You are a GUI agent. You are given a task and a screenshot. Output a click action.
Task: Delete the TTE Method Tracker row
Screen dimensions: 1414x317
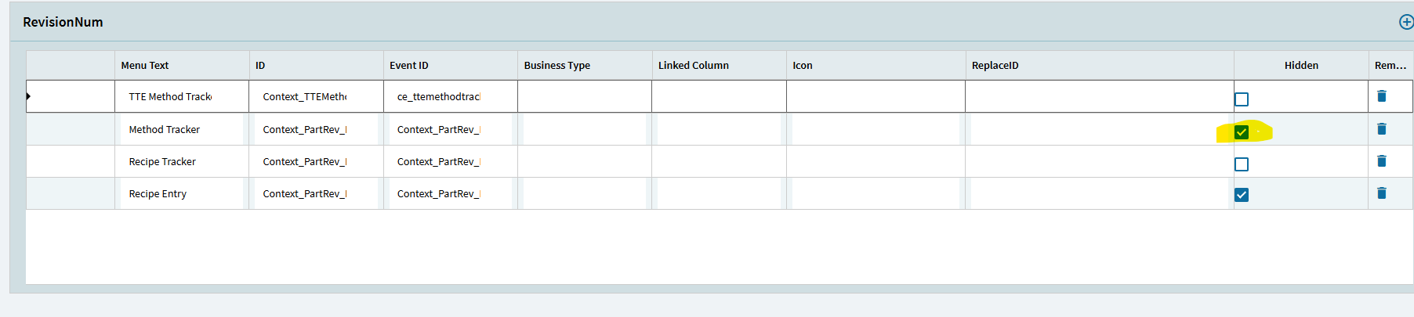coord(1382,96)
